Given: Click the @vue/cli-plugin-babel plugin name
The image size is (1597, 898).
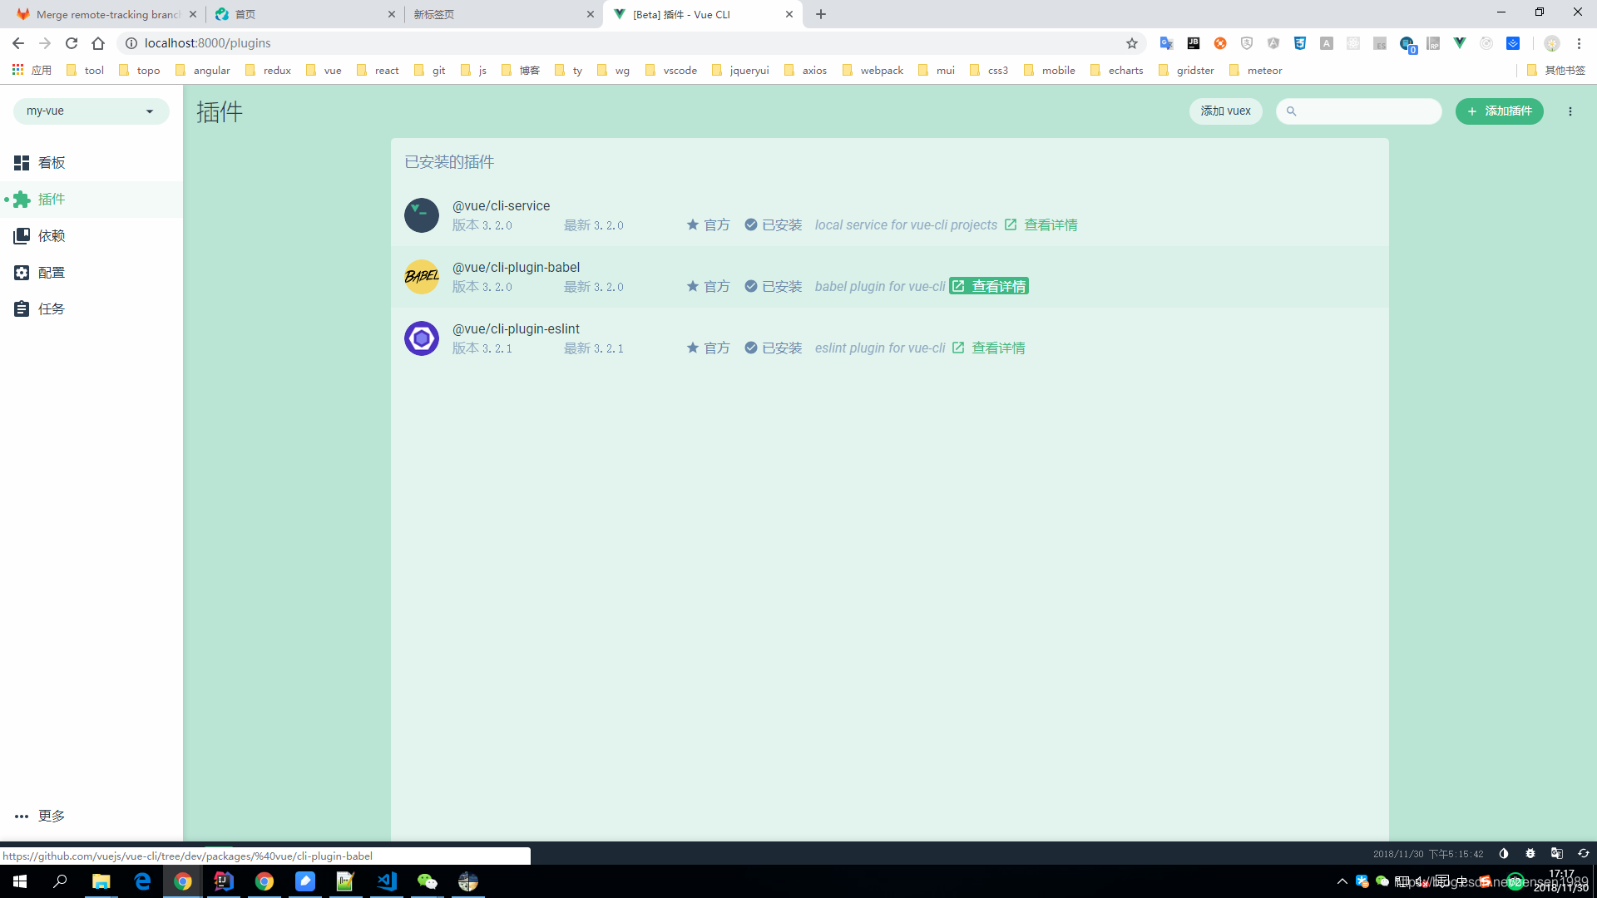Looking at the screenshot, I should coord(517,268).
